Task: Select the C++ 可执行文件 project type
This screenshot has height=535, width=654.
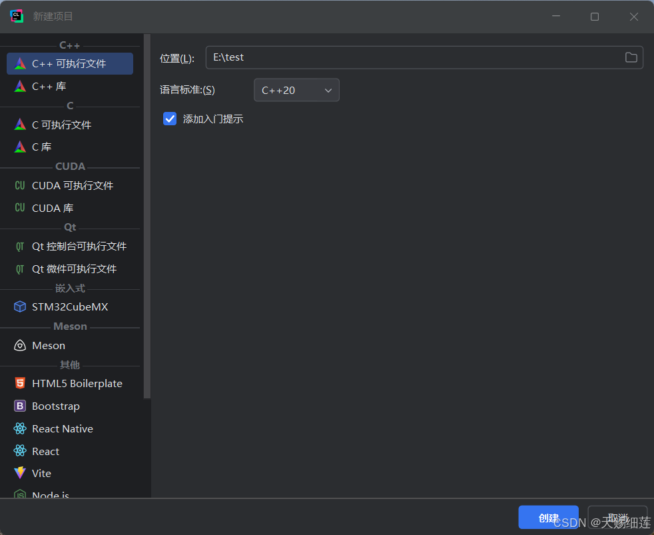Action: [x=70, y=64]
